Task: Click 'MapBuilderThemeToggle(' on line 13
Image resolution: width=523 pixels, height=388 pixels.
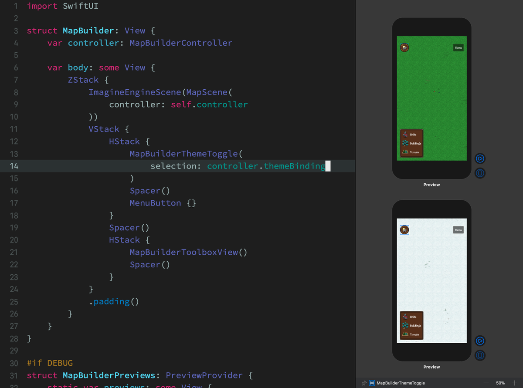Action: coord(186,154)
